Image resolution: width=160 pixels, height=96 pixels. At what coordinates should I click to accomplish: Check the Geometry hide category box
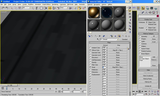click(140, 36)
